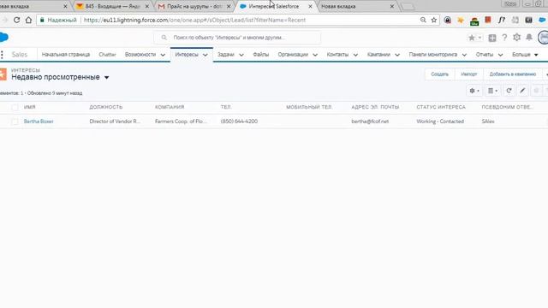Switch to the Новая вкладка browser tab
548x308 pixels.
click(x=356, y=6)
